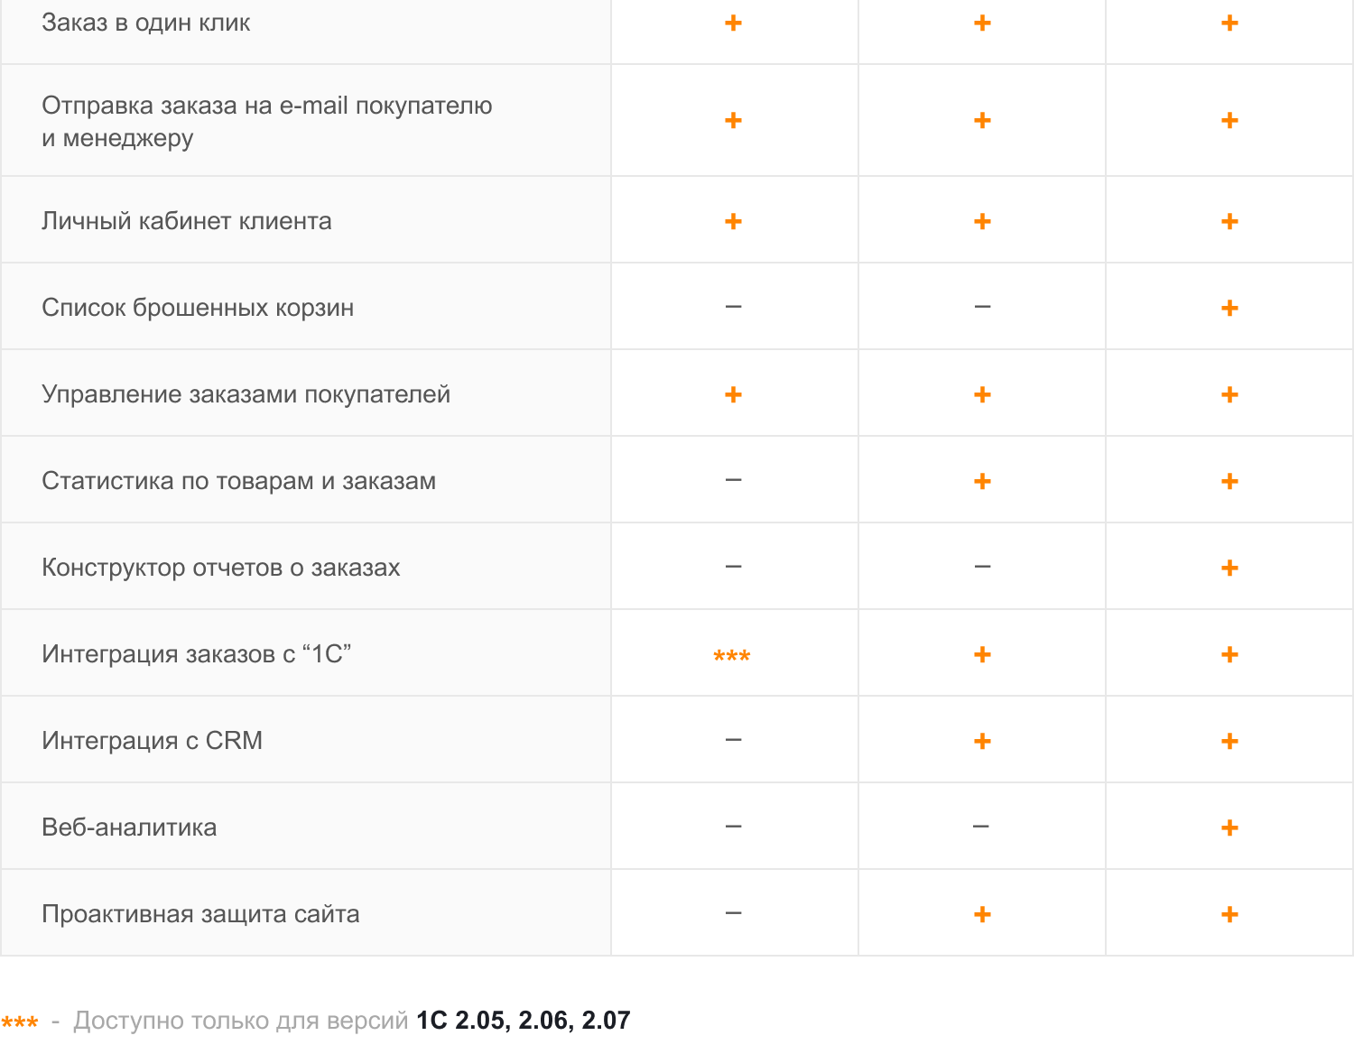The height and width of the screenshot is (1054, 1354).
Task: Click first-column minus in Проактивная защита сайта row
Action: [733, 913]
